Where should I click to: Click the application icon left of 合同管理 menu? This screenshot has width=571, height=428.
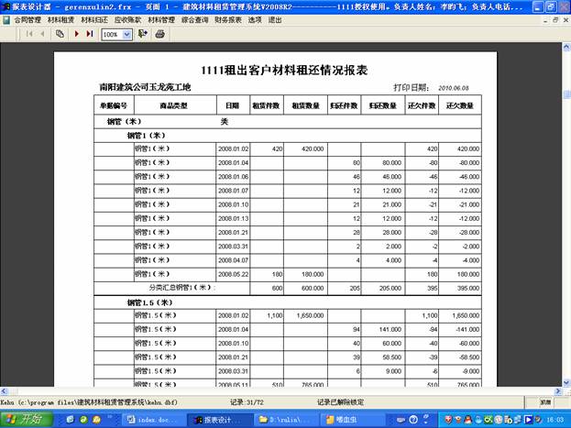(x=6, y=18)
